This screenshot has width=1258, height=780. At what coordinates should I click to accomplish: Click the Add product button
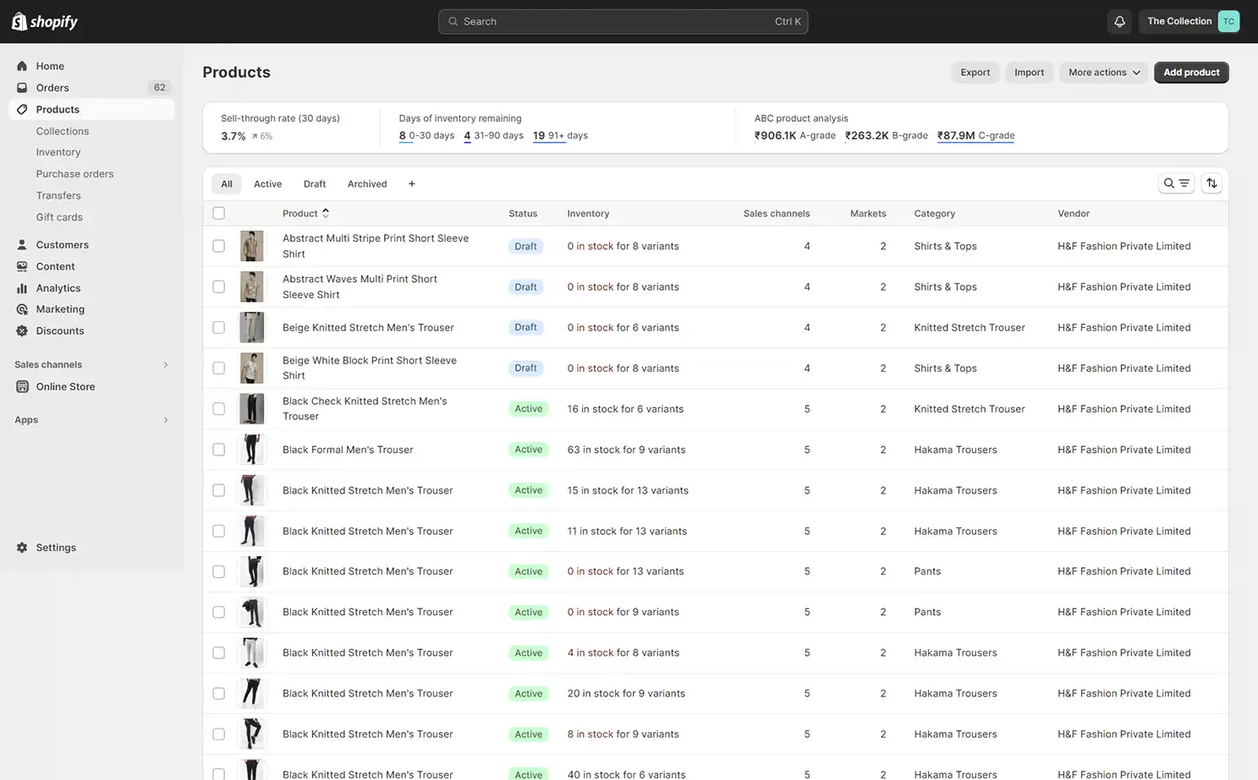[x=1191, y=72]
